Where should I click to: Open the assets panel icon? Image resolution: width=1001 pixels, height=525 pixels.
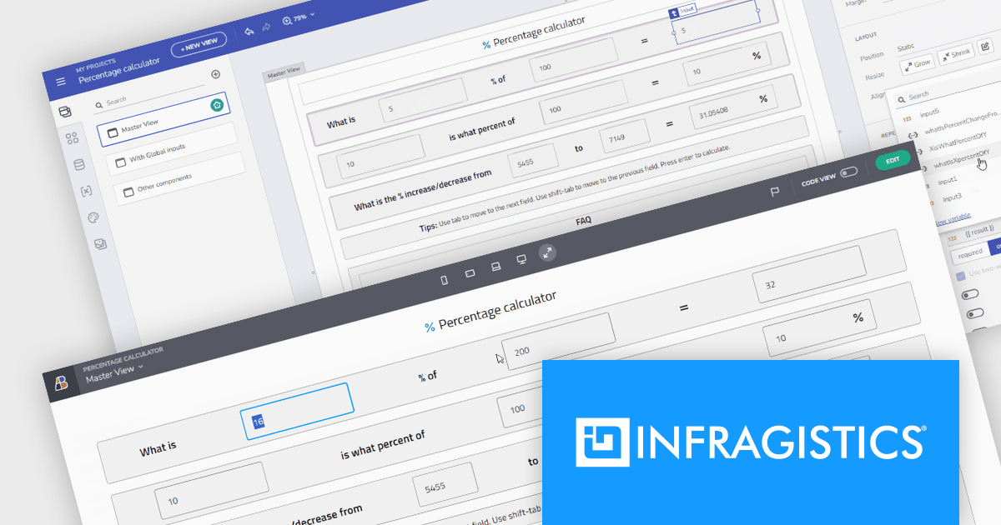(x=100, y=242)
